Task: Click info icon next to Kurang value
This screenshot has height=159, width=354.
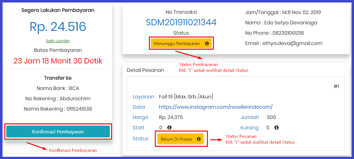Action: point(276,128)
